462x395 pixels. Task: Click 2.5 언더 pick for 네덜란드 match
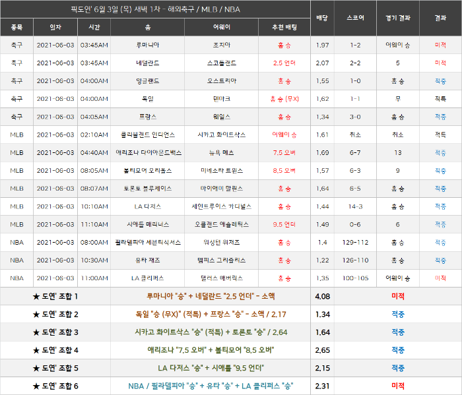(284, 63)
